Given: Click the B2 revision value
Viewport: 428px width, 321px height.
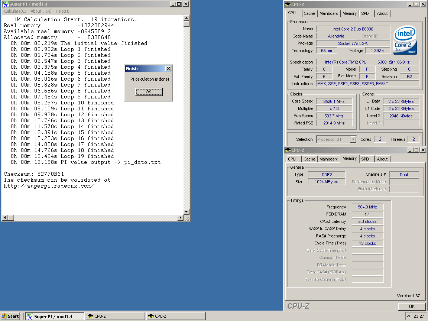Looking at the screenshot, I should 409,77.
